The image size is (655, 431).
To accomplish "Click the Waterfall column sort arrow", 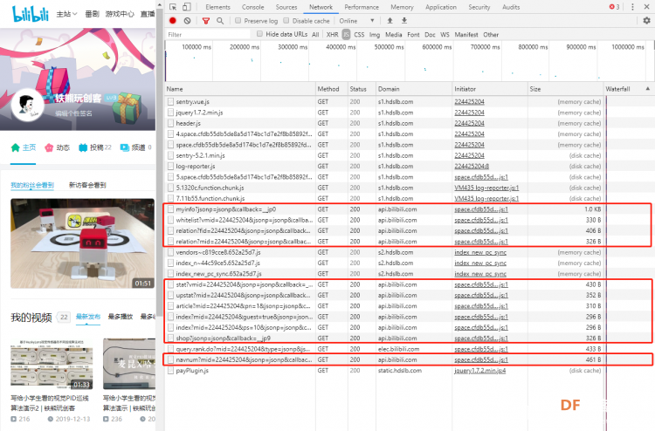I will point(647,88).
